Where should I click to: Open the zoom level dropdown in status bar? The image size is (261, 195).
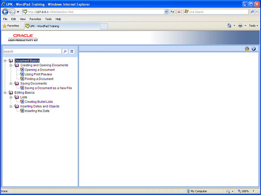[254, 191]
